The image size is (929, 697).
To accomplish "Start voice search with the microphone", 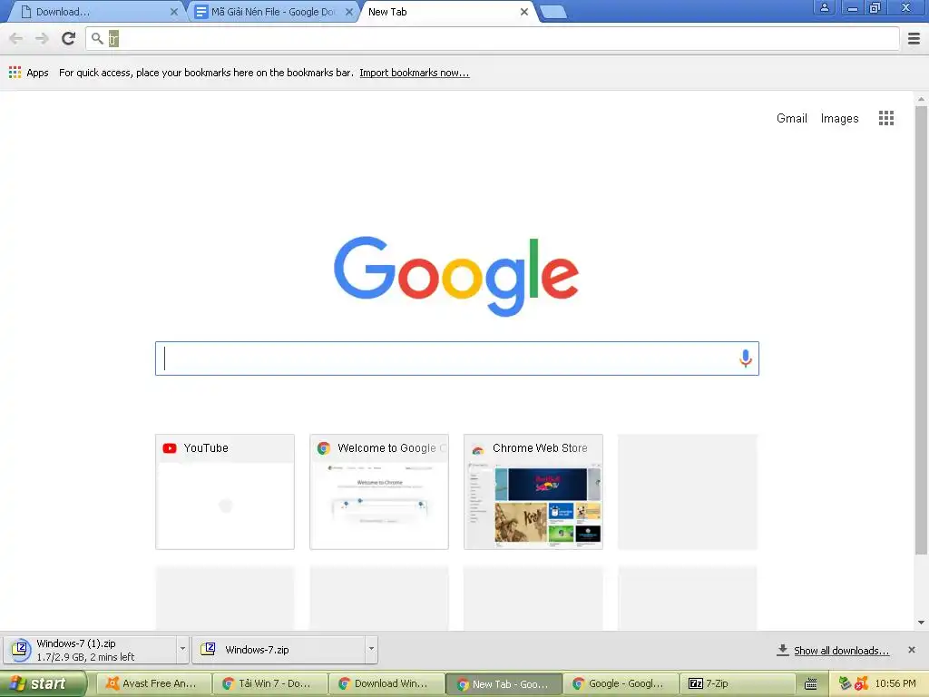I will [x=746, y=358].
